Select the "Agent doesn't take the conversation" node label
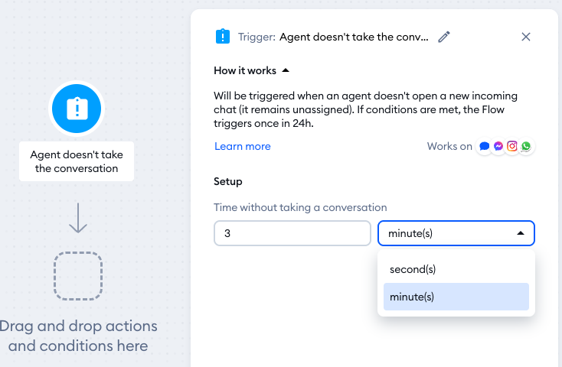The width and height of the screenshot is (562, 367). pos(77,161)
